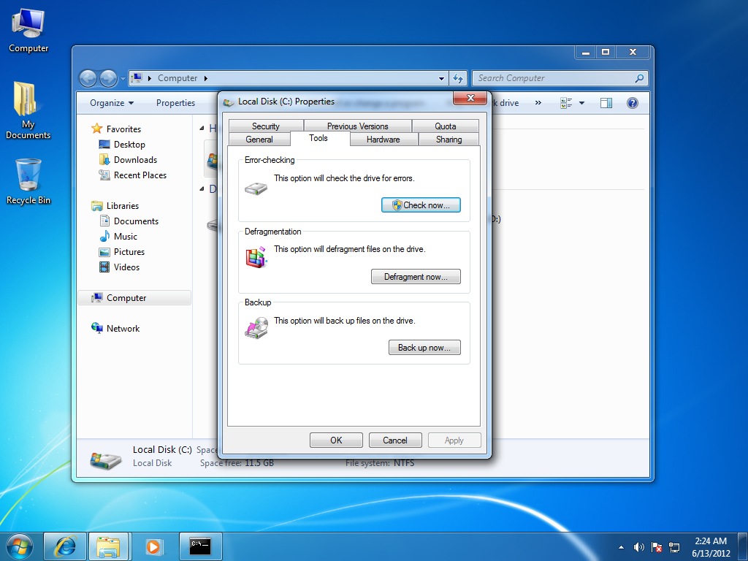Image resolution: width=748 pixels, height=561 pixels.
Task: Toggle the preview pane in Explorer
Action: click(x=606, y=102)
